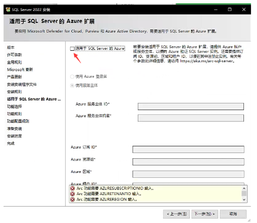Focus the Azure 订阅 ID input field

pyautogui.click(x=188, y=150)
